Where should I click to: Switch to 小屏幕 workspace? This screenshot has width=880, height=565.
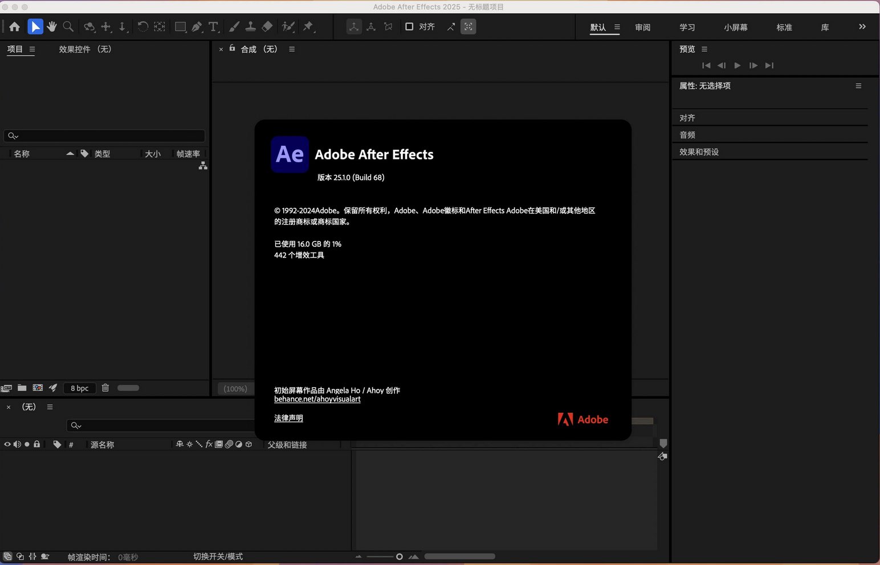click(736, 27)
